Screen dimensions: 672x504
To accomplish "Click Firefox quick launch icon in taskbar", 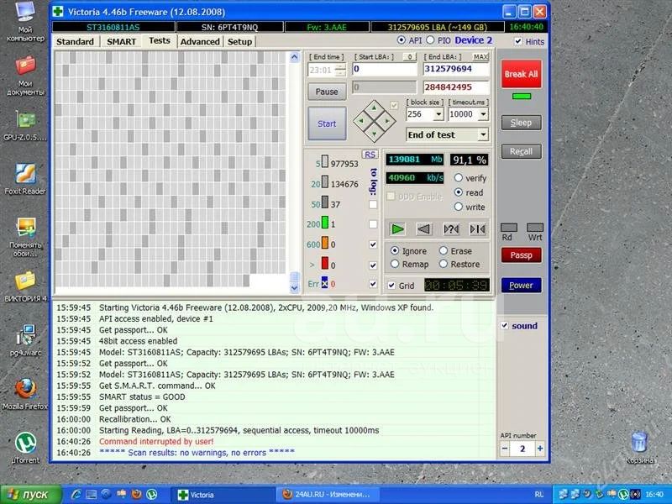I will [137, 494].
